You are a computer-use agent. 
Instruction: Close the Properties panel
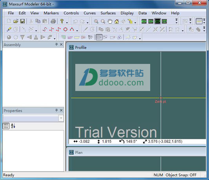[61, 110]
